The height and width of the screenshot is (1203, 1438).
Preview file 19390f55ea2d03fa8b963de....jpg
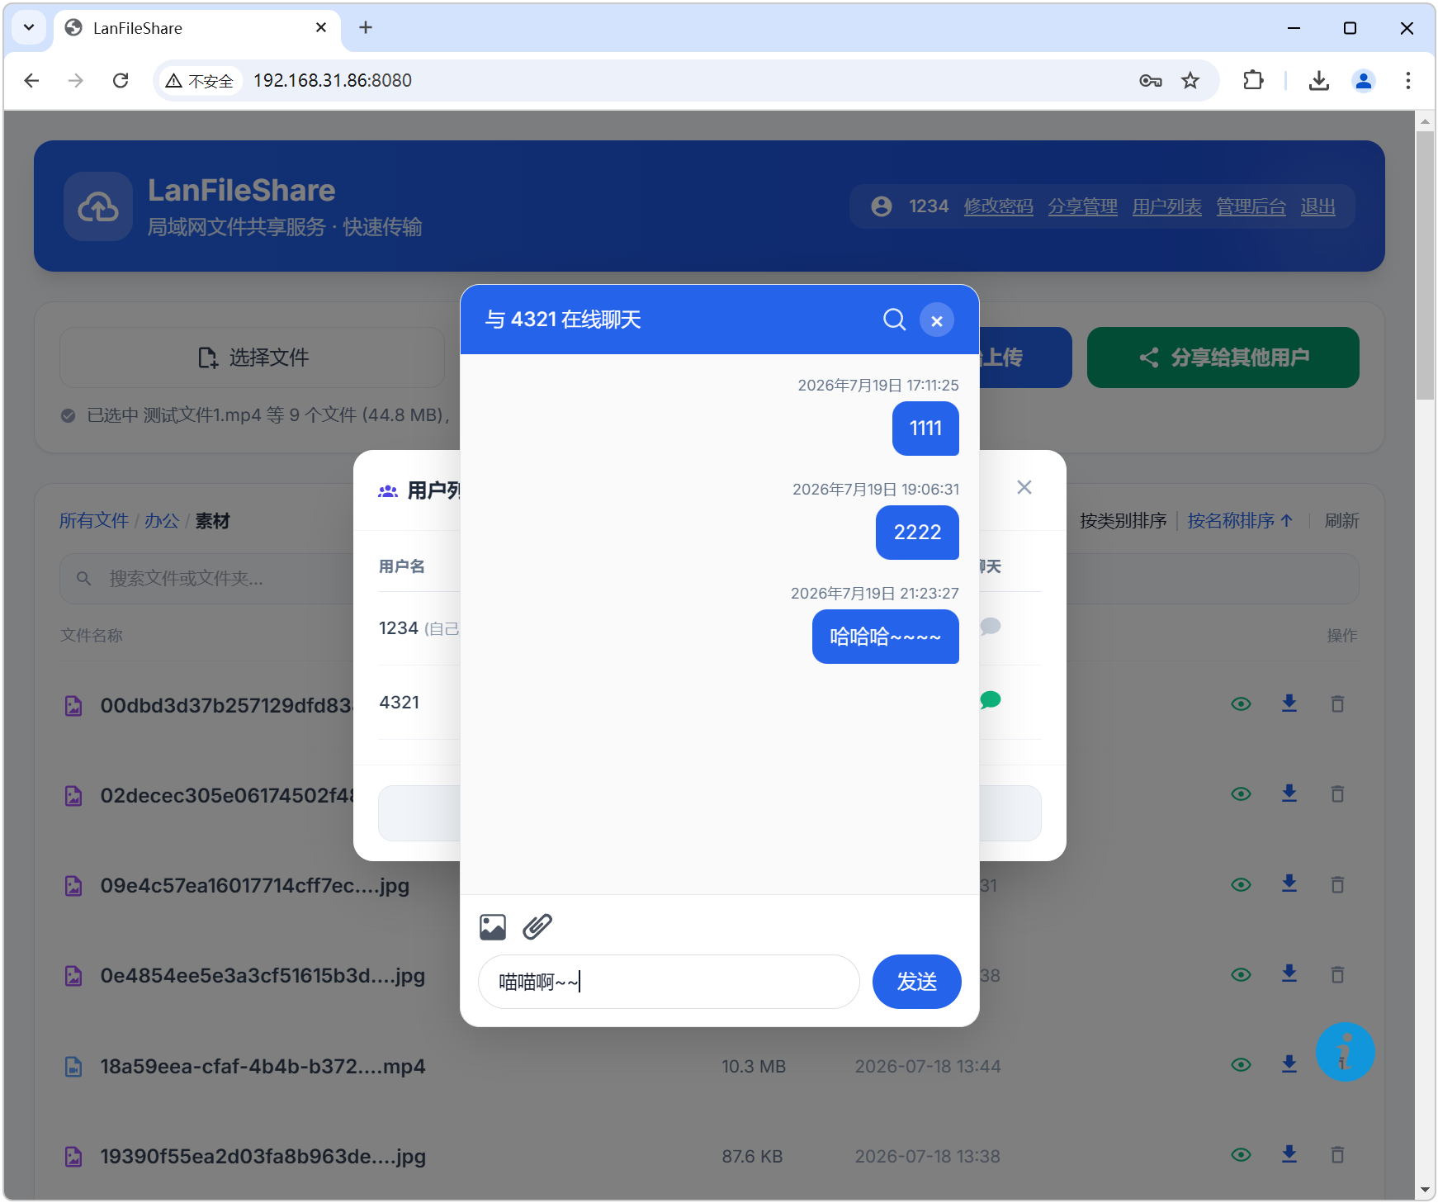point(1241,1155)
